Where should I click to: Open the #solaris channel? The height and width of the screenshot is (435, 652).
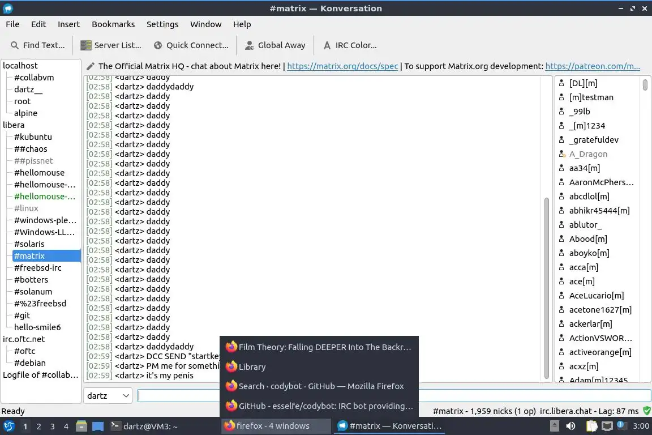[x=29, y=244]
